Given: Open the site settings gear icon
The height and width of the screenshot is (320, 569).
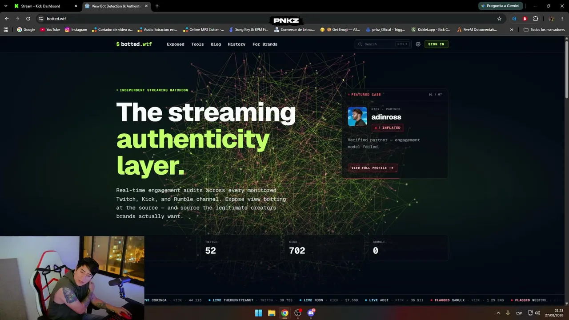Looking at the screenshot, I should point(418,44).
